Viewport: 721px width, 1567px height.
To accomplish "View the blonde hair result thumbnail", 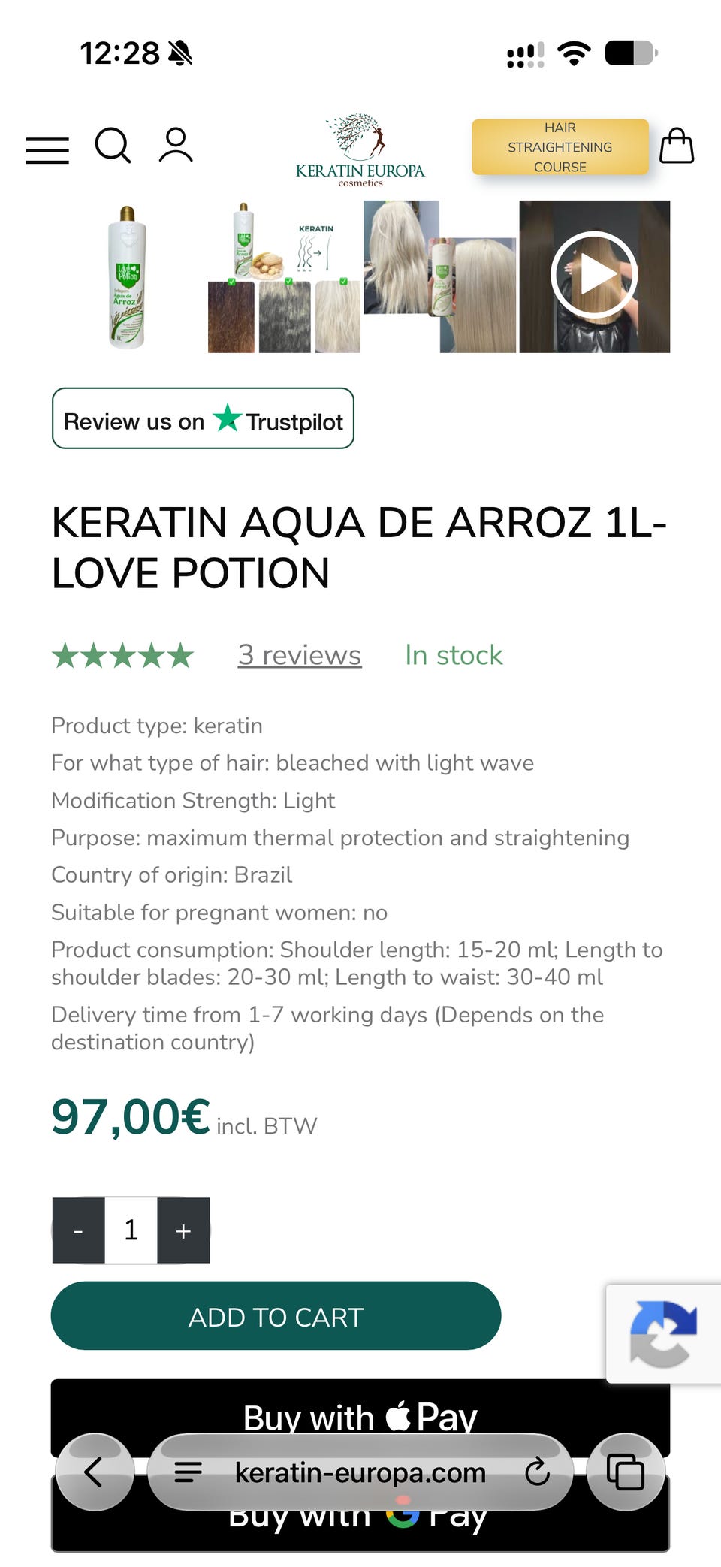I will point(439,276).
